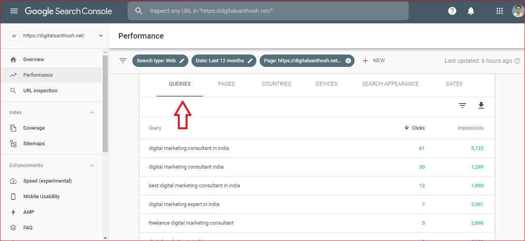
Task: Click the filter bar funnel icon left of Search type
Action: [x=123, y=61]
